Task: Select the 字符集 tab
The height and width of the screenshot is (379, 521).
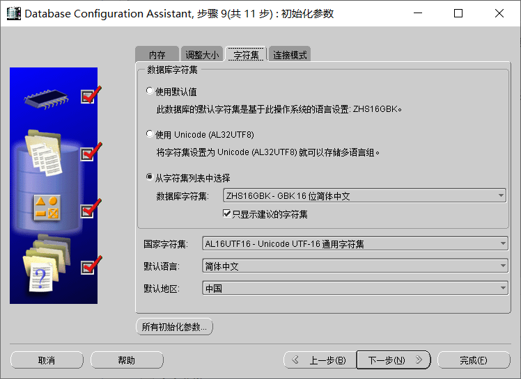Action: pyautogui.click(x=246, y=54)
